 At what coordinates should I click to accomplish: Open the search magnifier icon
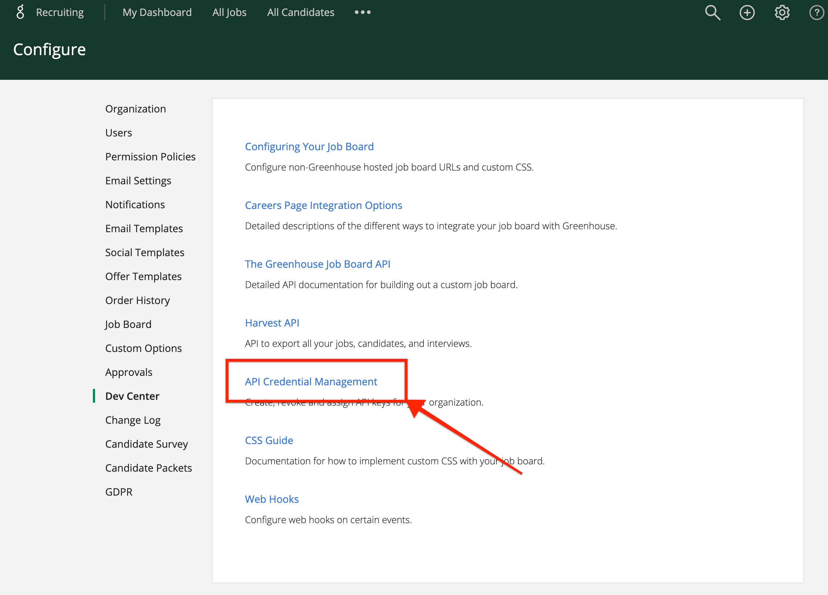pyautogui.click(x=712, y=12)
